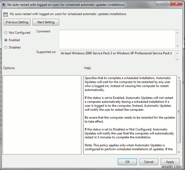Click the Help pane scroll up arrow
The height and width of the screenshot is (170, 185).
coord(179,78)
